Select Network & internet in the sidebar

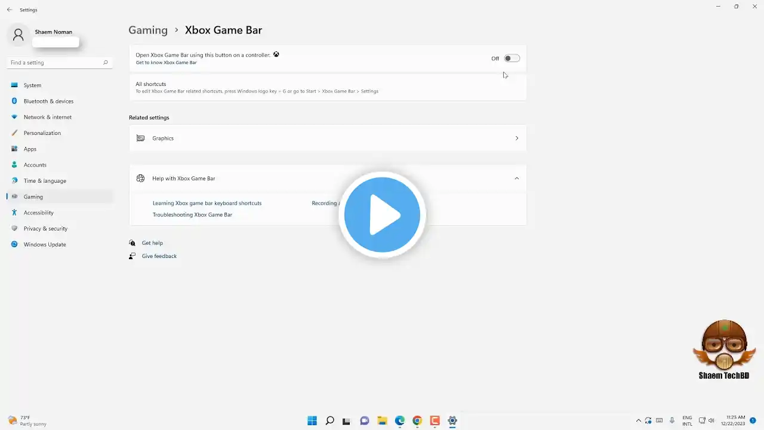[47, 118]
